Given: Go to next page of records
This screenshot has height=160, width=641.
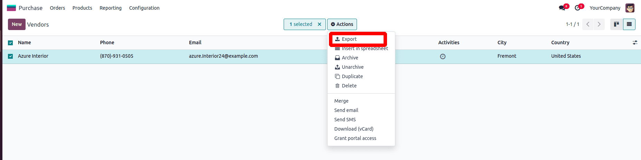Looking at the screenshot, I should [x=599, y=24].
